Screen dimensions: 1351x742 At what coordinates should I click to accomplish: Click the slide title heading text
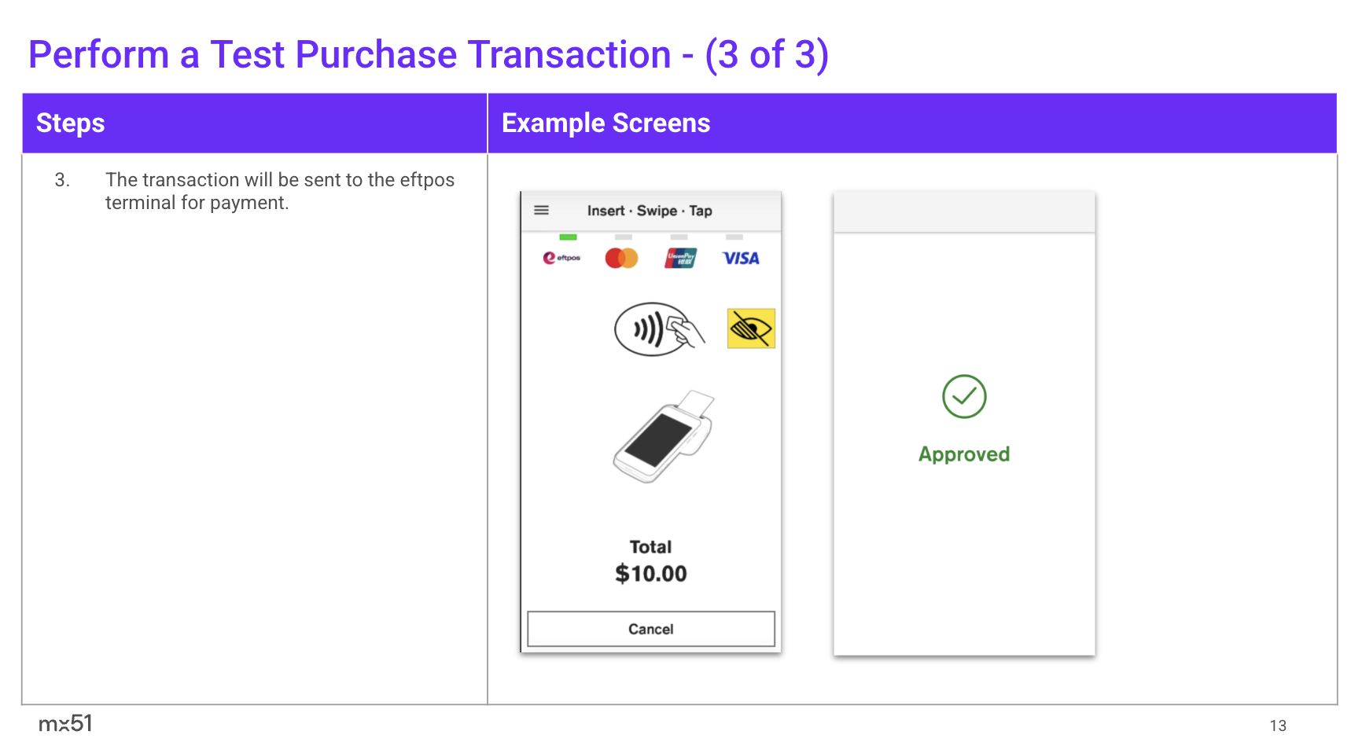[x=429, y=55]
